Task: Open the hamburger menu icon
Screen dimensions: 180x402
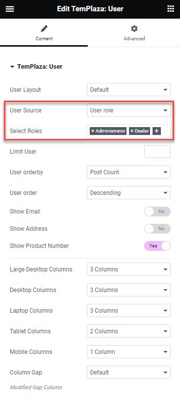Action: point(10,9)
